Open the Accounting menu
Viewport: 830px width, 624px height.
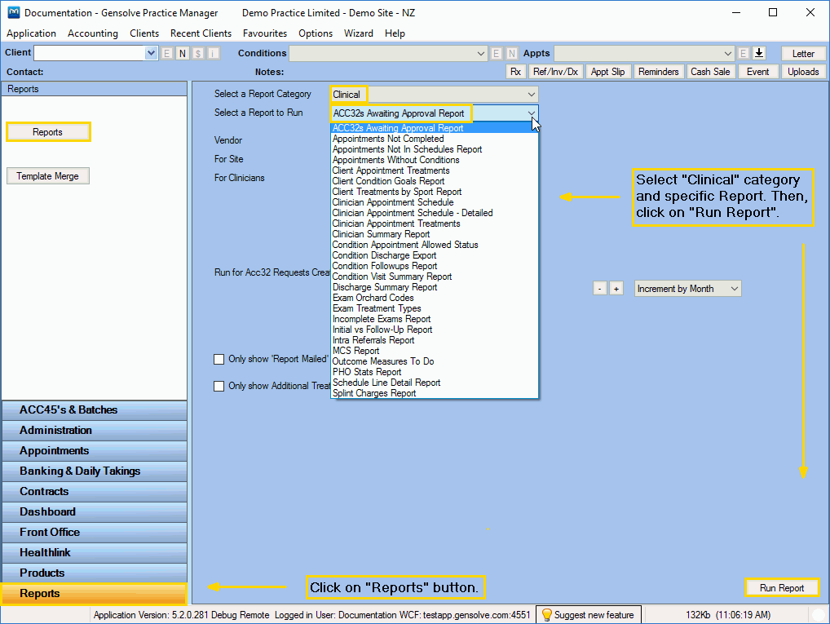[93, 33]
